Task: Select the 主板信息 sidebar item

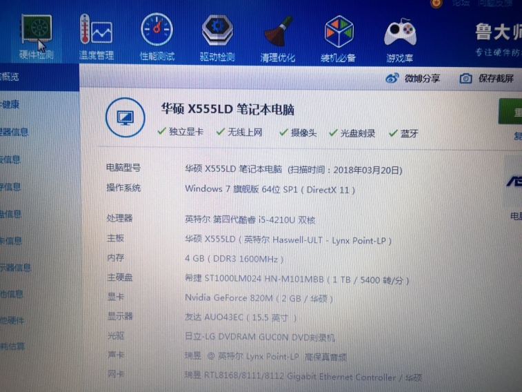Action: (10, 159)
